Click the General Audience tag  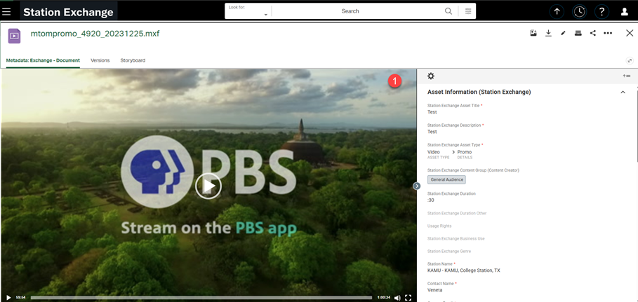coord(446,179)
